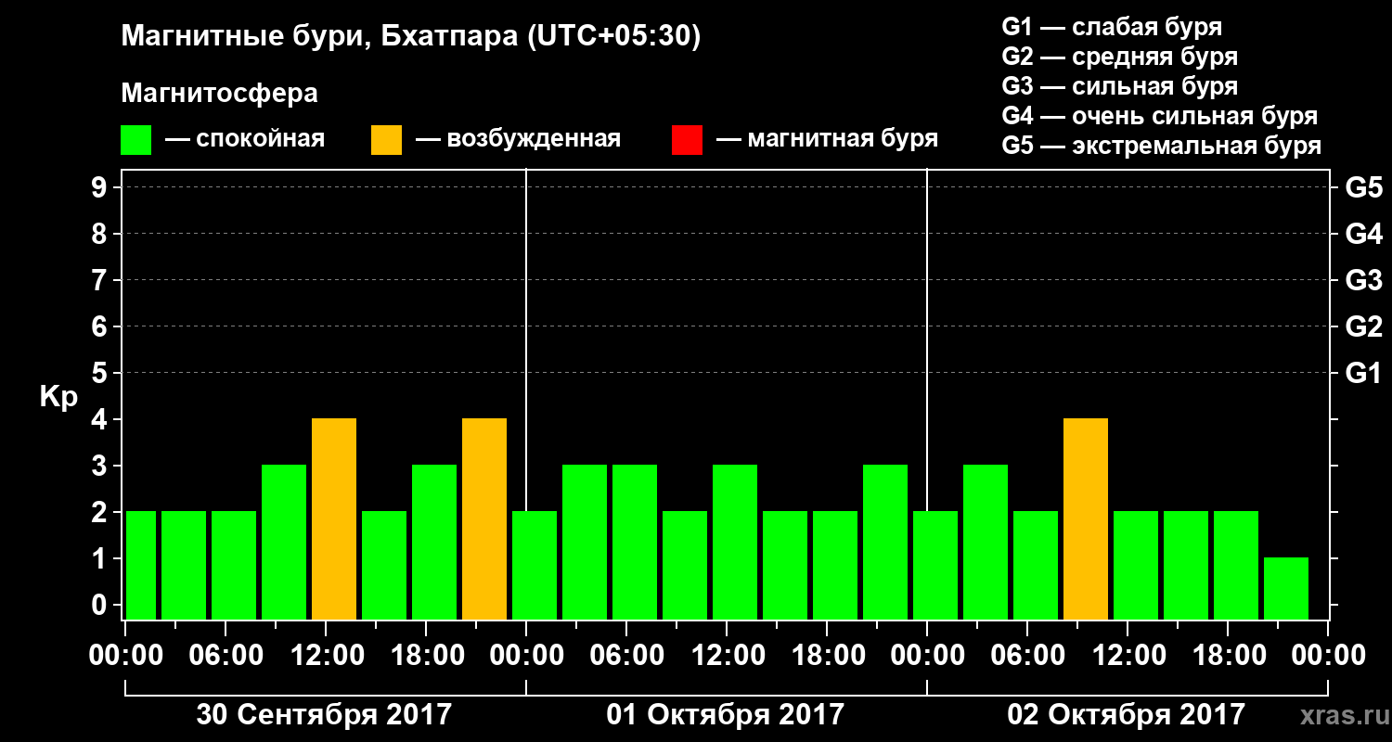Screen dimensions: 1392x742
Task: Click the 'G2' label on the right axis
Action: (x=1363, y=327)
